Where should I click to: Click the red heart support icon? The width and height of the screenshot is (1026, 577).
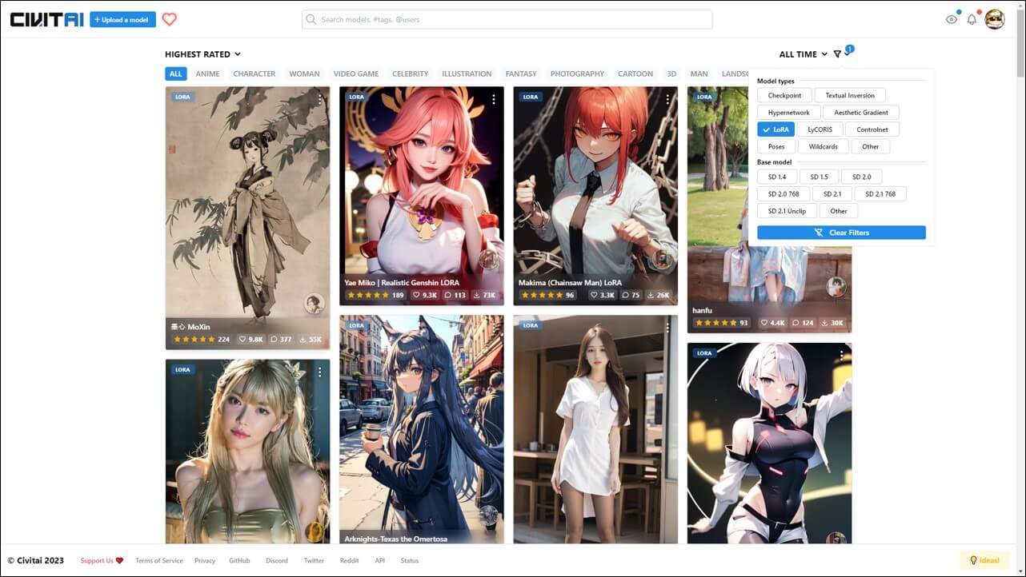point(169,20)
